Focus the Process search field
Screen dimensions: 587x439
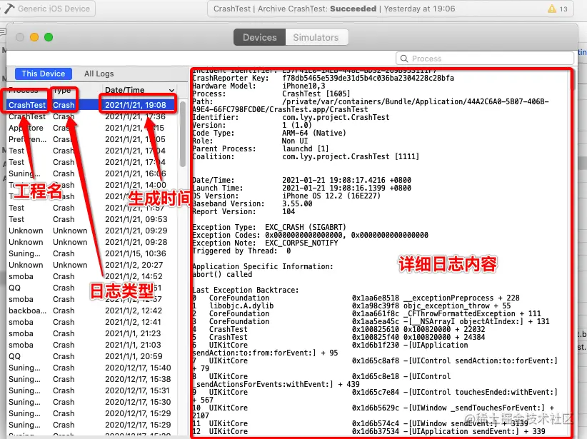(x=484, y=59)
